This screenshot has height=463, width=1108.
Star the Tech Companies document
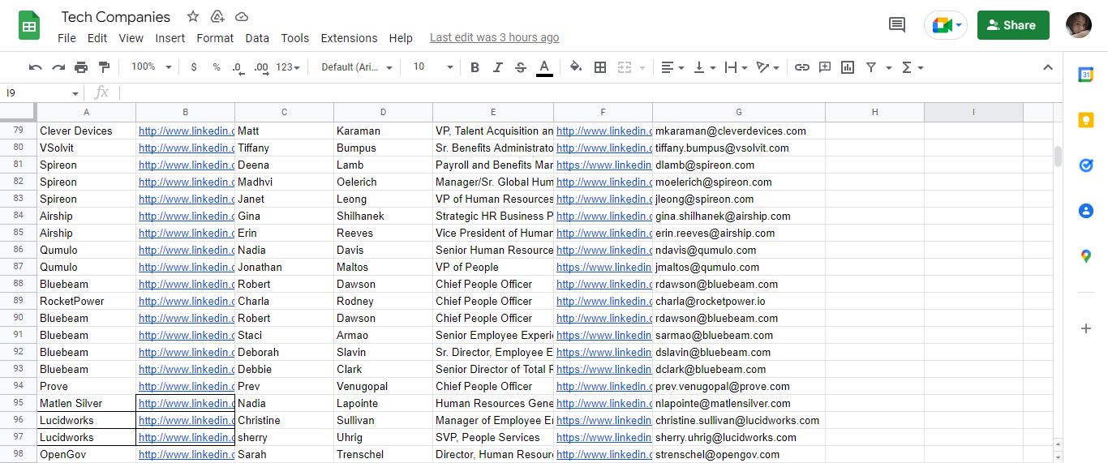[193, 16]
